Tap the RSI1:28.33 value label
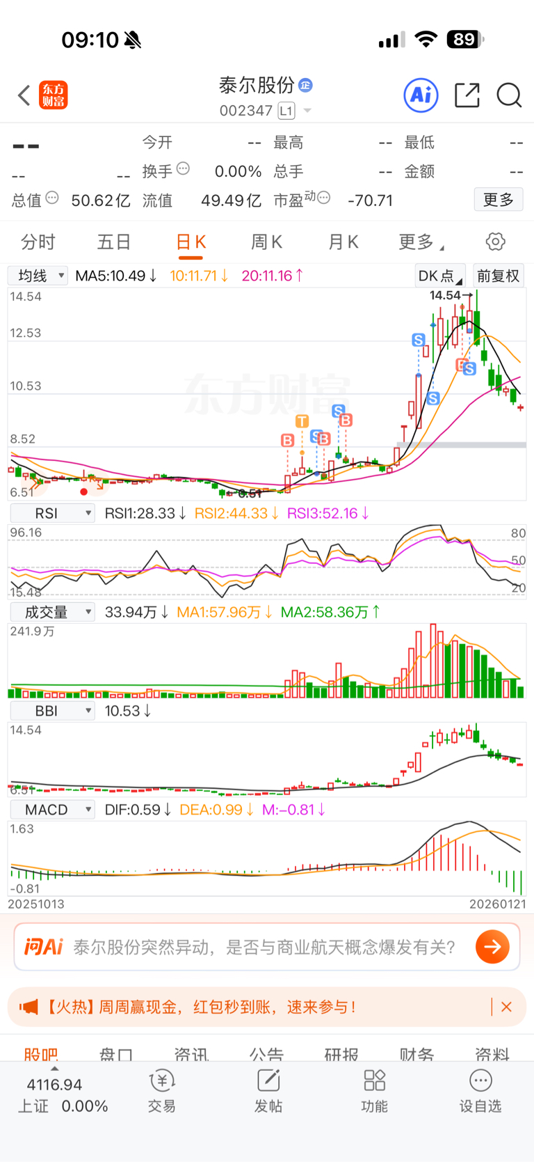Viewport: 534px width, 1162px height. [x=145, y=513]
